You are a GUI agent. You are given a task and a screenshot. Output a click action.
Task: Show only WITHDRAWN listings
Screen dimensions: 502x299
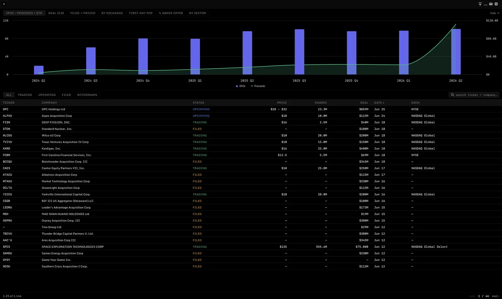pos(87,95)
